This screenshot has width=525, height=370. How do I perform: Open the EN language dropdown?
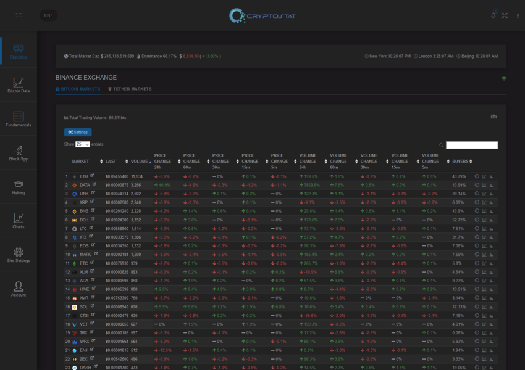point(49,15)
